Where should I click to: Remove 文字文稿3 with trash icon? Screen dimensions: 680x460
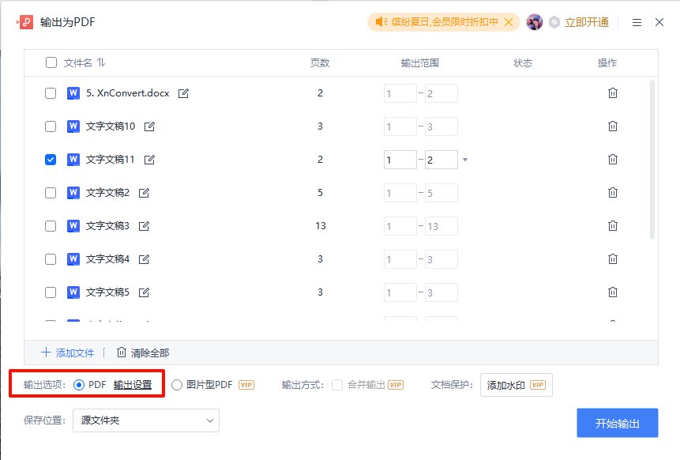[x=612, y=226]
